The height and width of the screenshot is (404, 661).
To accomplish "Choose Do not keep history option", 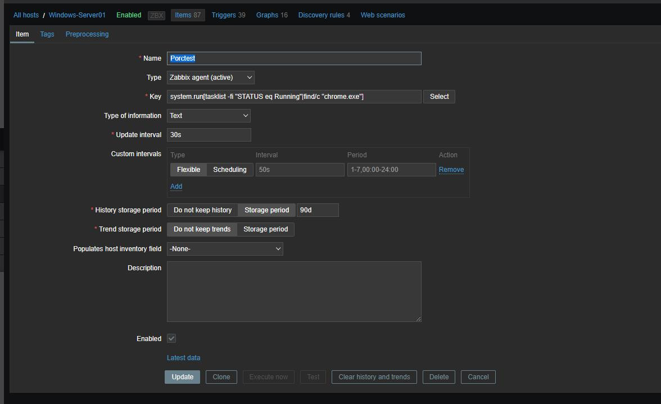I will point(202,210).
